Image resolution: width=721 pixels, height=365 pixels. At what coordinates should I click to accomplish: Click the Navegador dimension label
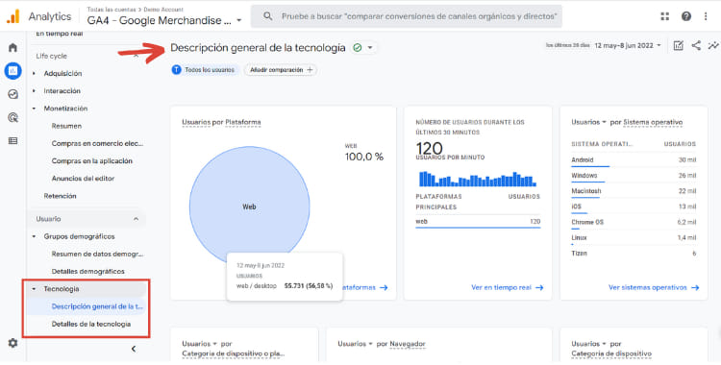tap(407, 344)
